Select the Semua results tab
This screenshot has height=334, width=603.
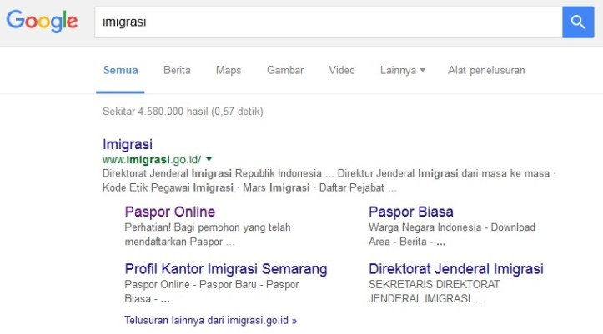coord(120,70)
